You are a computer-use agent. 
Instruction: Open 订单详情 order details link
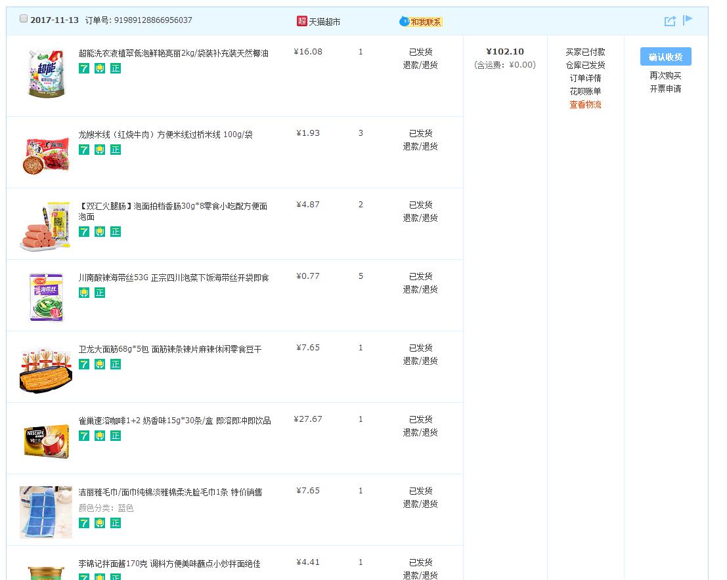coord(585,78)
